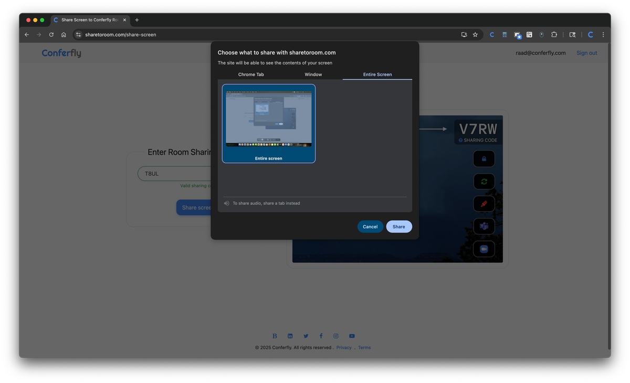Open the Blogger icon in footer
The height and width of the screenshot is (383, 630).
(x=275, y=336)
